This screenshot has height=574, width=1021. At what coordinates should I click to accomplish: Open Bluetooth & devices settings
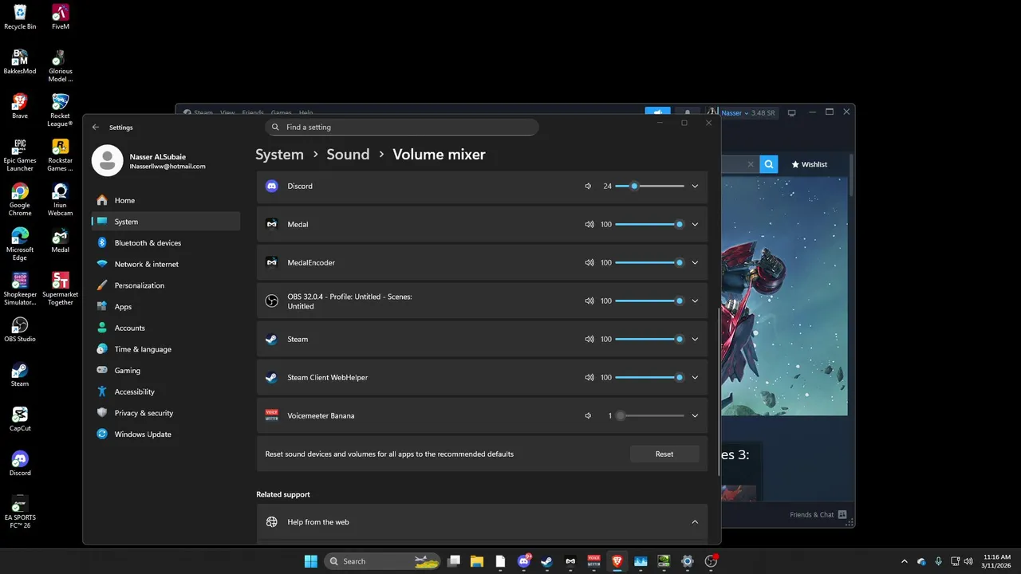tap(166, 243)
